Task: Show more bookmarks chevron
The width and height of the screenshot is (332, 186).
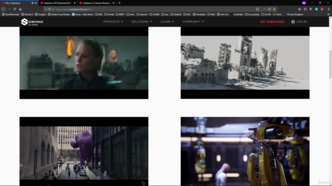Action: click(x=328, y=14)
